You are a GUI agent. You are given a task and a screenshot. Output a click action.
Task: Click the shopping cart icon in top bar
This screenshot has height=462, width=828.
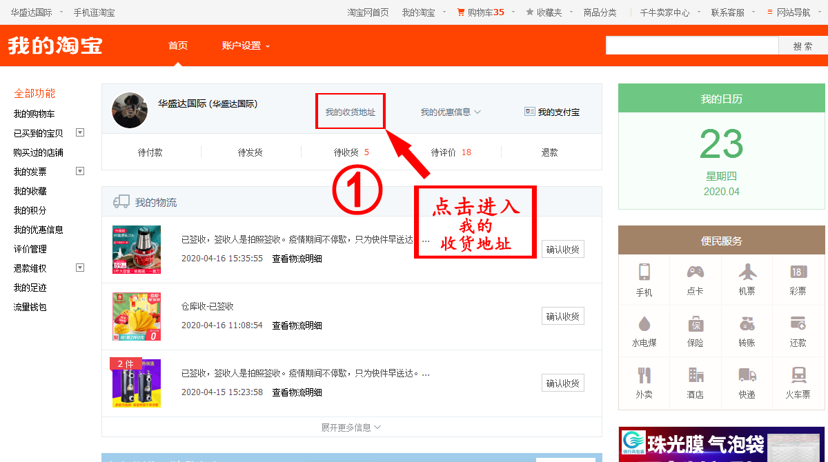tap(461, 12)
